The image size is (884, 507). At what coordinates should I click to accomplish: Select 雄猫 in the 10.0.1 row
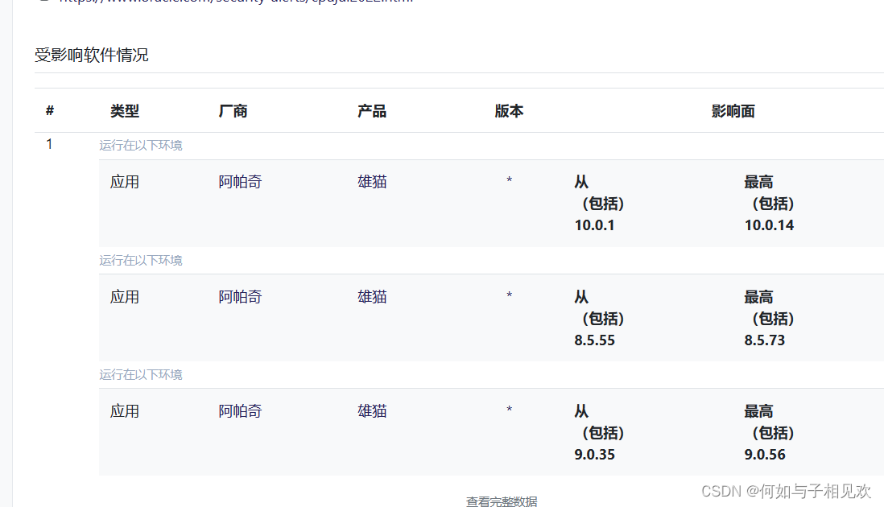click(x=372, y=182)
